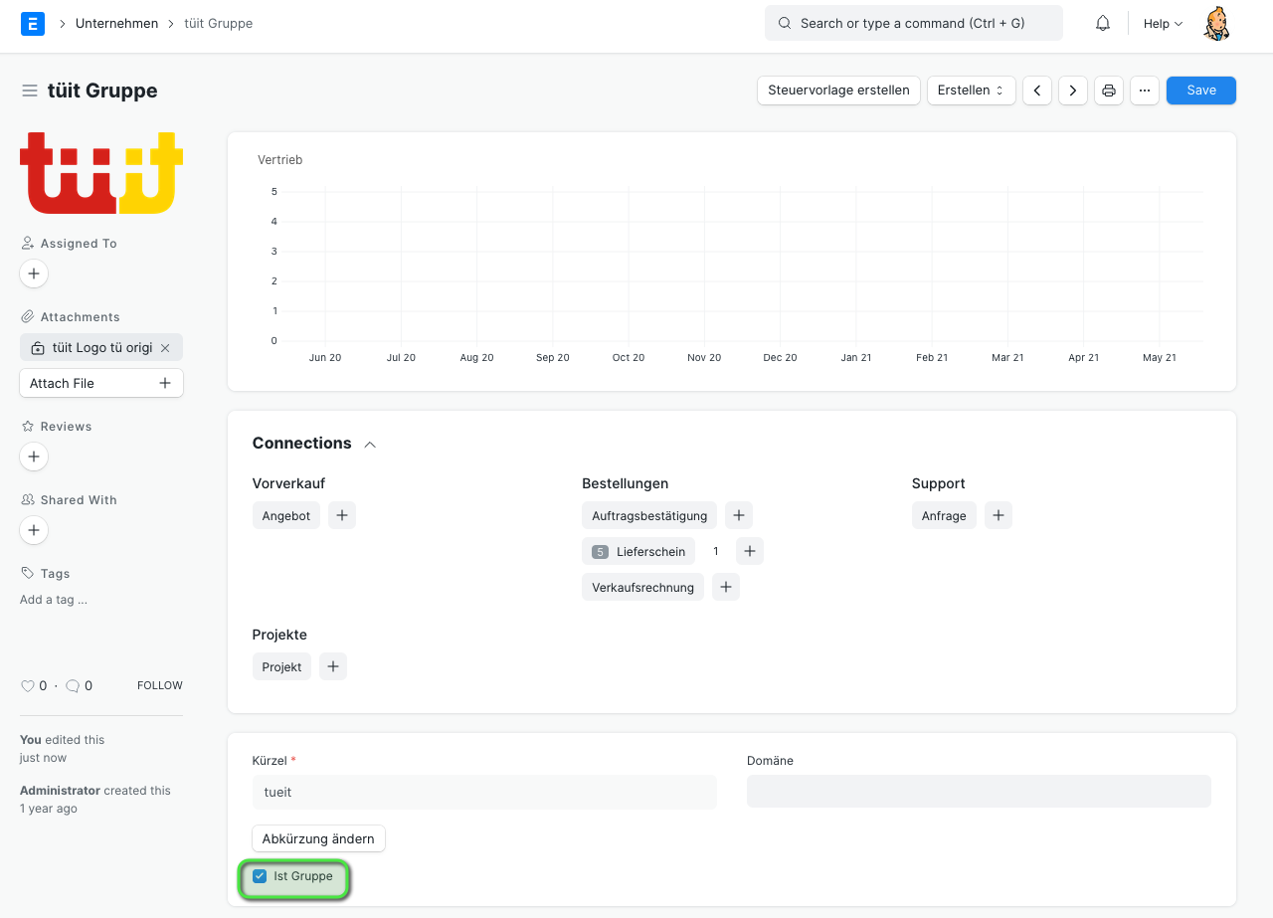Screen dimensions: 1273x918
Task: Open comments via speech bubble icon
Action: click(x=73, y=685)
